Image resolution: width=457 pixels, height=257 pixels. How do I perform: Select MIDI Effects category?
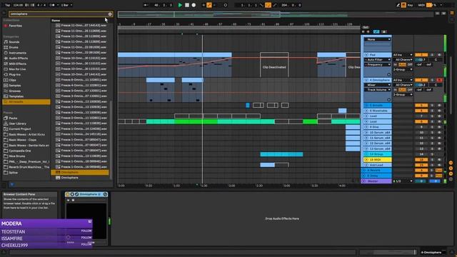point(17,64)
